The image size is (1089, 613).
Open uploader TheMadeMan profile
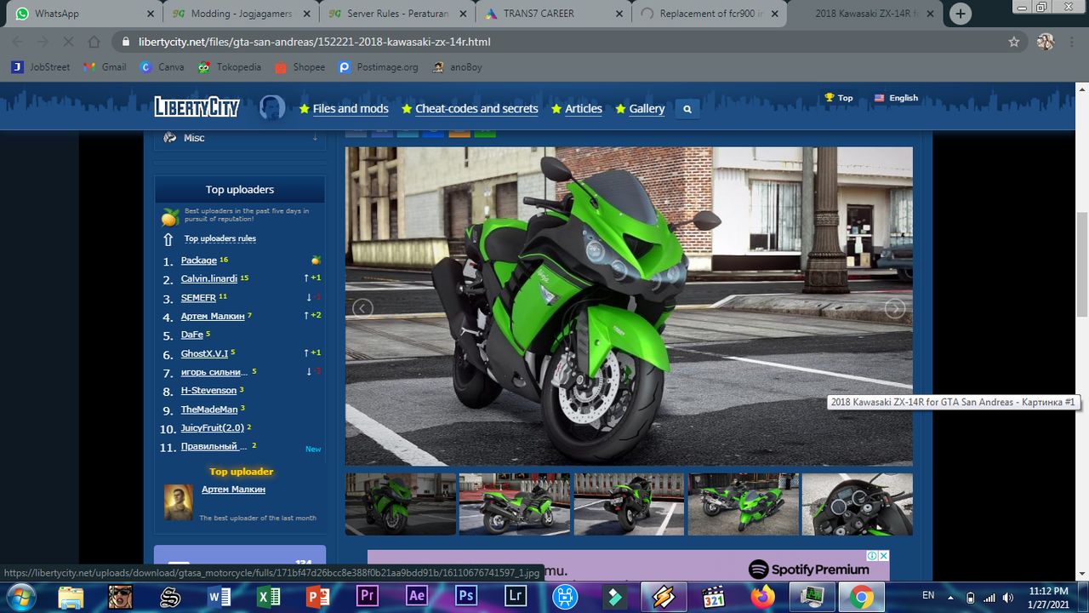209,410
